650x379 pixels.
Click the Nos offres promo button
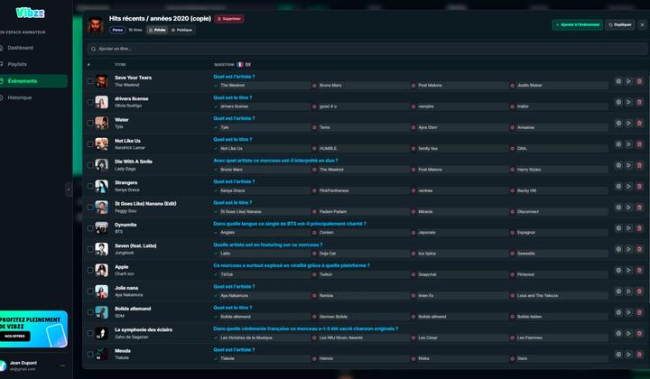coord(15,336)
